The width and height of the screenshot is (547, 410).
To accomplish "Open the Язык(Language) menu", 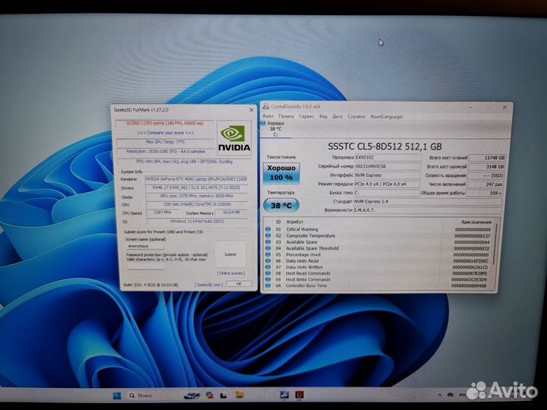I will click(384, 116).
